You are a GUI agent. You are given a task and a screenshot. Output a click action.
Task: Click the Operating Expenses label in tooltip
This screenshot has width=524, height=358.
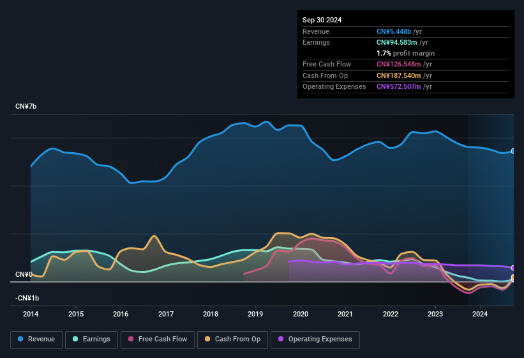(334, 86)
